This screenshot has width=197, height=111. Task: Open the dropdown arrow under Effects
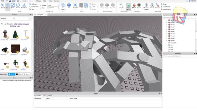[x=134, y=10]
